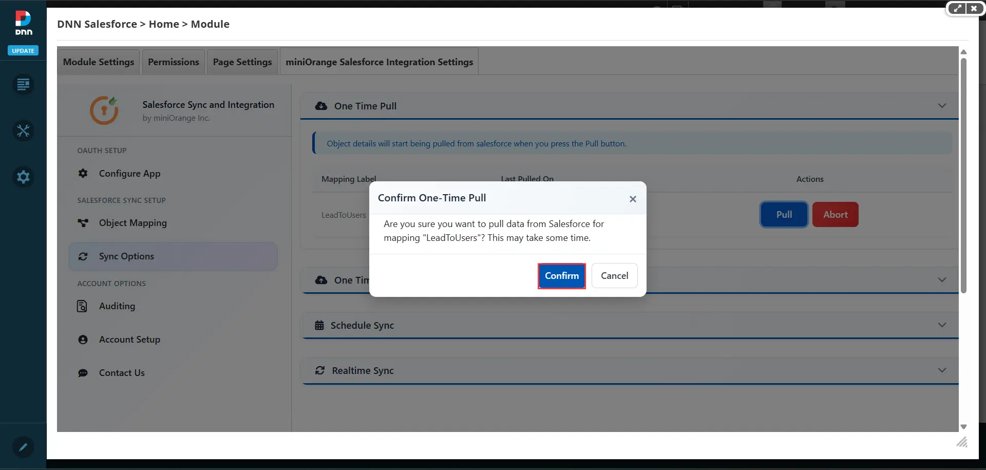Click the Pull button for LeadToUsers
The image size is (986, 470).
pos(784,215)
